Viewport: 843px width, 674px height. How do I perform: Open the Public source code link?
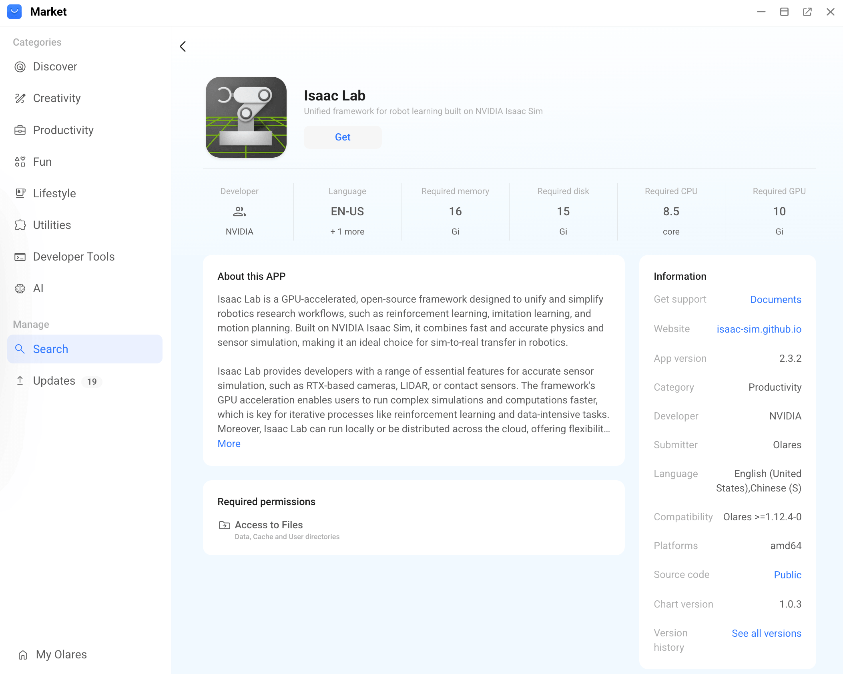click(x=787, y=575)
